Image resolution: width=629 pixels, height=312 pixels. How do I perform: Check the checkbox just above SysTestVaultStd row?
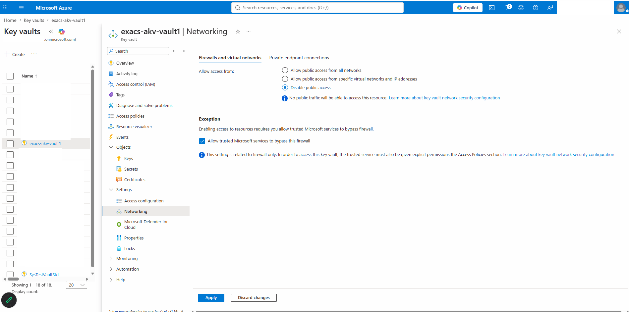pos(10,264)
